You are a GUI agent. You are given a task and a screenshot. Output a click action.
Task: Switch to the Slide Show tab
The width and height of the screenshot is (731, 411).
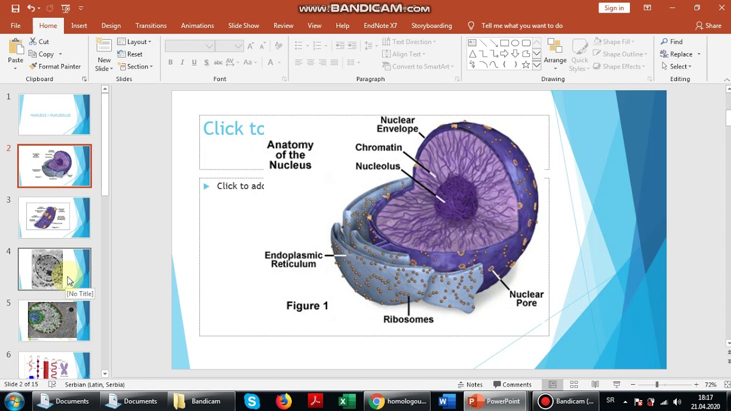point(243,26)
